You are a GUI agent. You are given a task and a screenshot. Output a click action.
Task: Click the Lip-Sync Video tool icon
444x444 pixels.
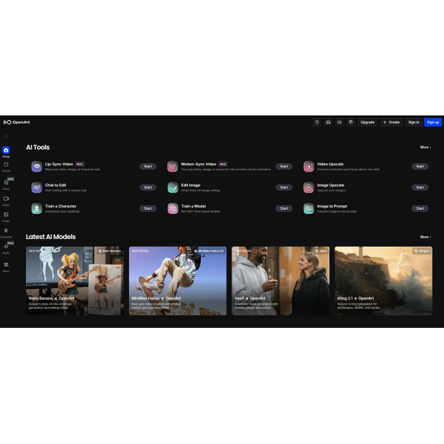[36, 166]
